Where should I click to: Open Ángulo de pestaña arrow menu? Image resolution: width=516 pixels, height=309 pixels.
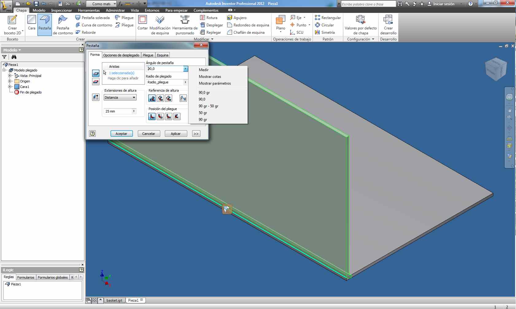coord(185,69)
